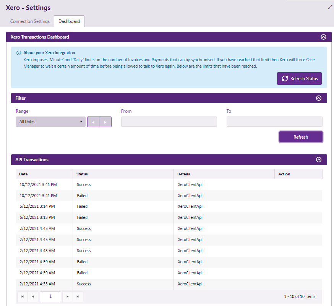Step the date range backward
This screenshot has width=334, height=306.
pyautogui.click(x=93, y=122)
